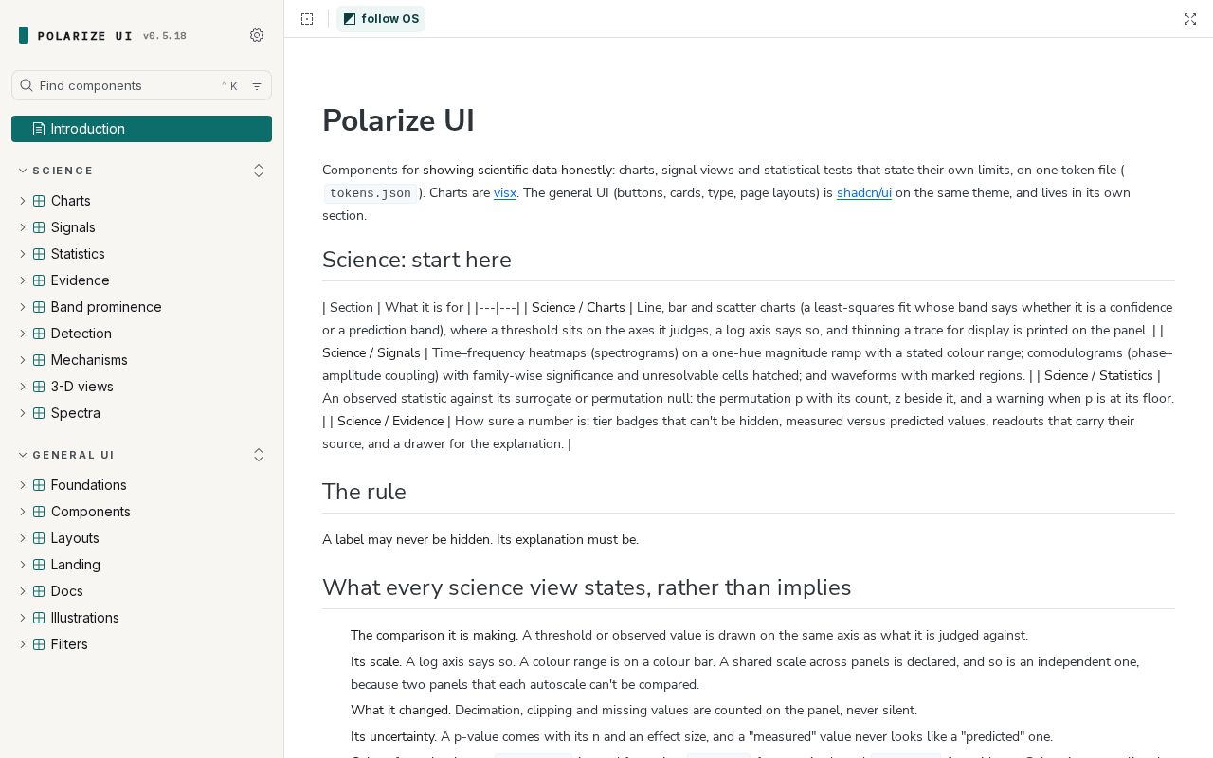The width and height of the screenshot is (1213, 758).
Task: Click the tokens.json code text
Action: point(371,193)
